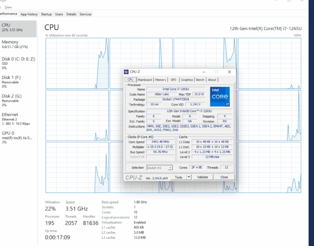The width and height of the screenshot is (314, 246).
Task: Click the Close button in CPU-Z
Action: pyautogui.click(x=224, y=177)
